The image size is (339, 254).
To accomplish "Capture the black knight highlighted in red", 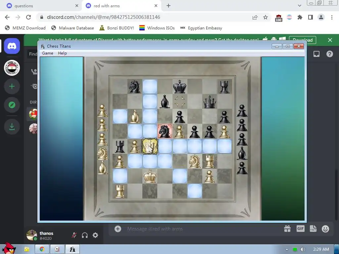I will pos(165,132).
